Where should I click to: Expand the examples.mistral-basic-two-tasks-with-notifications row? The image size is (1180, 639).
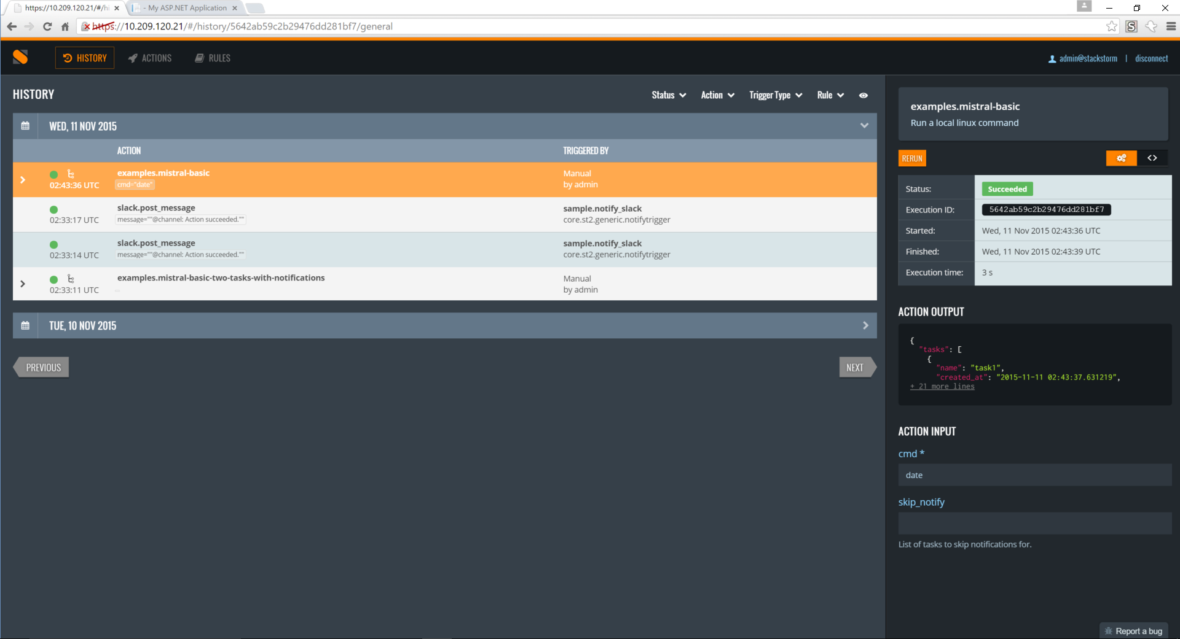23,284
